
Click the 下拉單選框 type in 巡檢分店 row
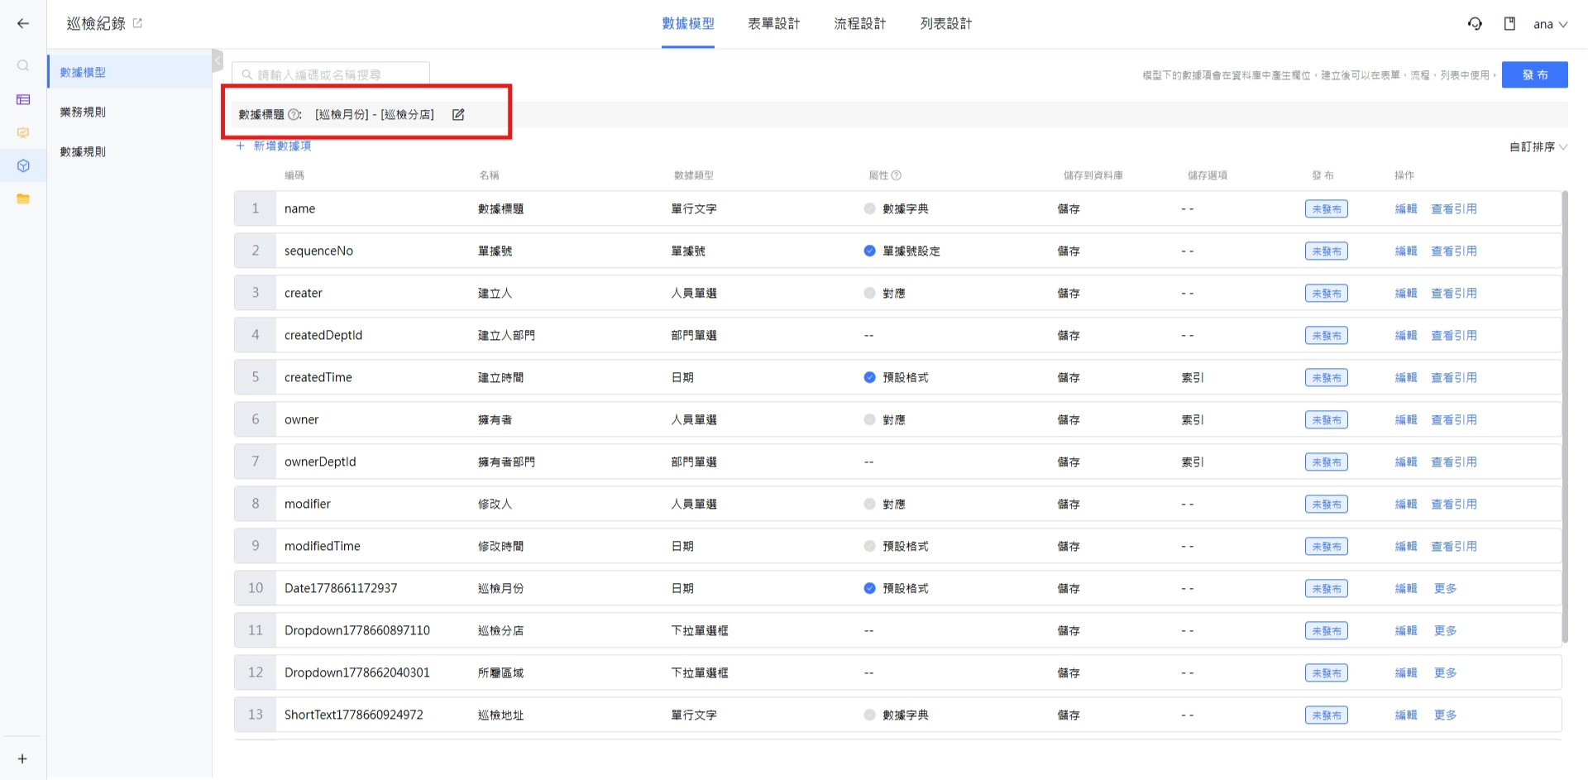700,630
